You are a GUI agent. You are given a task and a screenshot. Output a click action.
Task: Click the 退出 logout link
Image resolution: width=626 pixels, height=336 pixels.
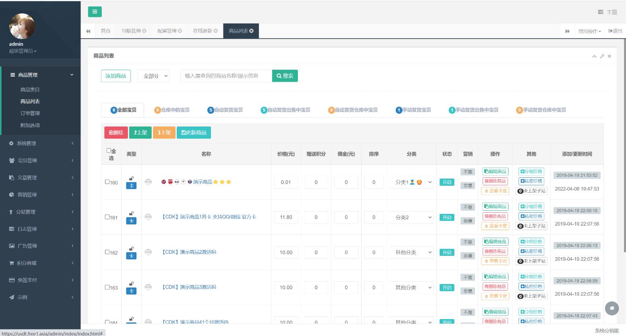[615, 31]
